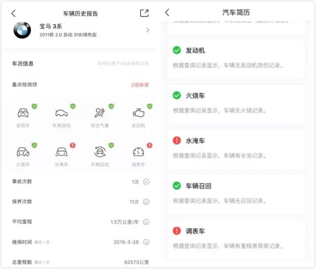This screenshot has width=316, height=269.
Task: Go back from the 汽车简历 screen
Action: coord(167,12)
